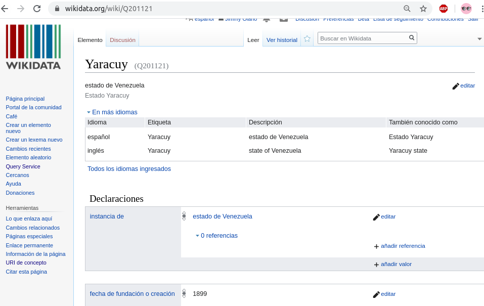Open 'Todos los idiomas ingresados' link
This screenshot has height=306, width=484.
129,169
